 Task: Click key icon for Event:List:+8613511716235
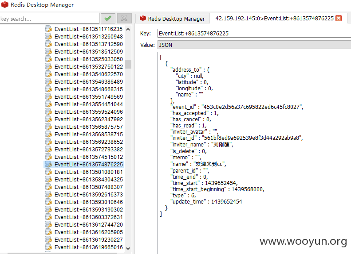pos(48,29)
